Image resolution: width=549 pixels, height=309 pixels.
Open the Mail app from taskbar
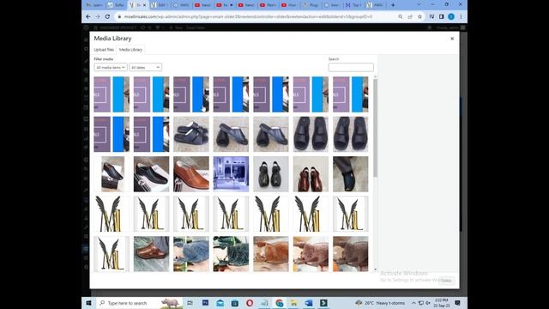(x=220, y=303)
